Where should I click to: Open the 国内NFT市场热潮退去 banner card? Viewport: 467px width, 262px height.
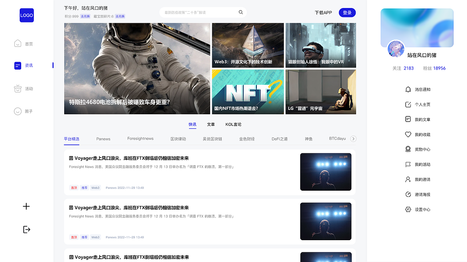click(248, 92)
